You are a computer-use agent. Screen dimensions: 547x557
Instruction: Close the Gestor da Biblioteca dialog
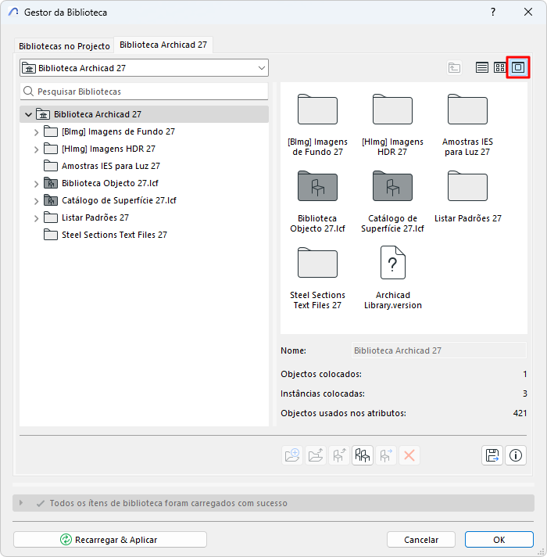coord(528,12)
